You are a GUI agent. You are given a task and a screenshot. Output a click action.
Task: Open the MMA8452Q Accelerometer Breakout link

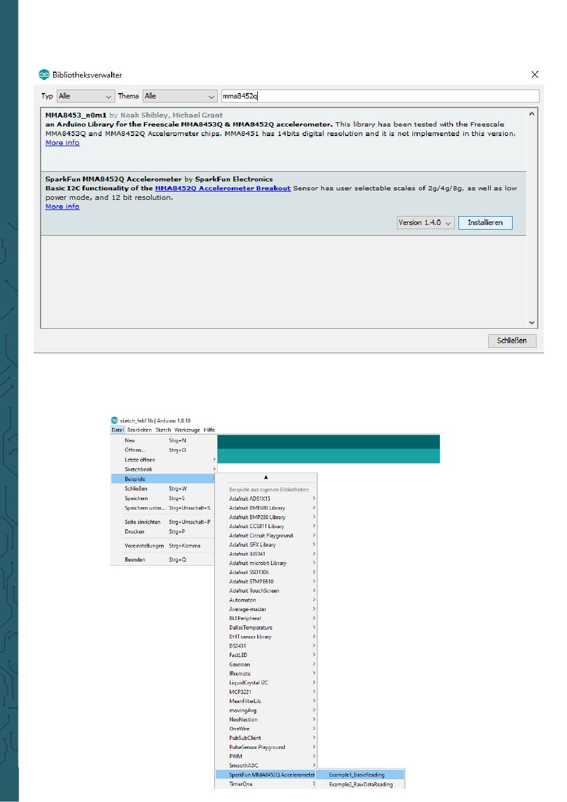coord(223,189)
